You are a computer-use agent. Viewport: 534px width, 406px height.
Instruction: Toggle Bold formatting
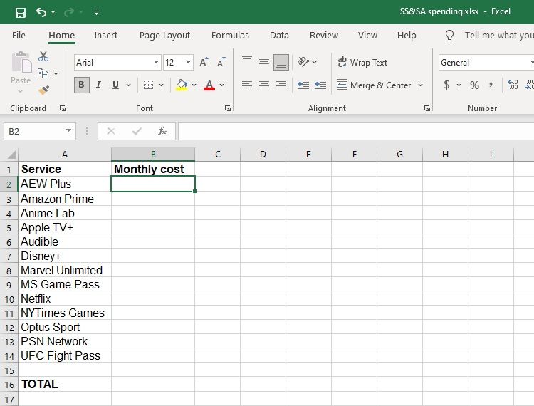pos(81,85)
